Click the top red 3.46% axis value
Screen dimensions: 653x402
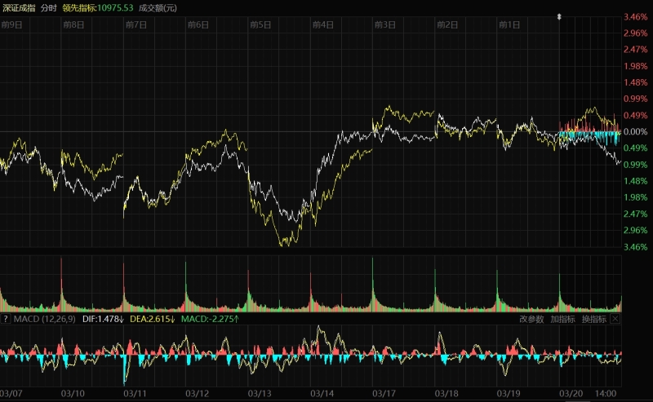click(x=636, y=17)
